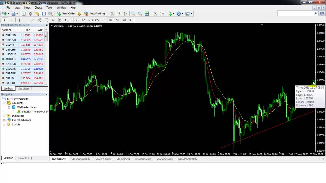
Task: Expand the Scripts tree node
Action: (4, 125)
